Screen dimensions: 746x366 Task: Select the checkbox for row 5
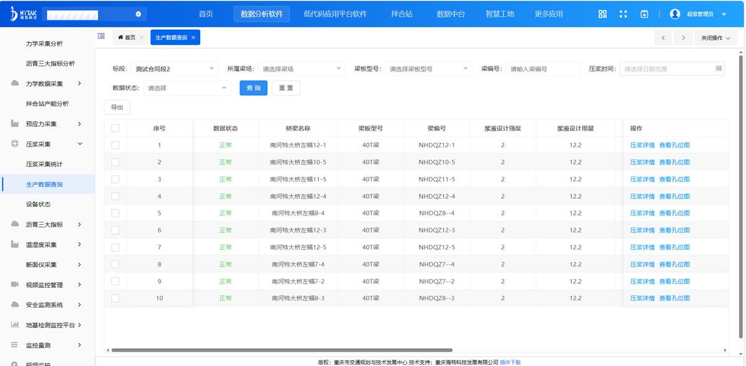(x=115, y=213)
